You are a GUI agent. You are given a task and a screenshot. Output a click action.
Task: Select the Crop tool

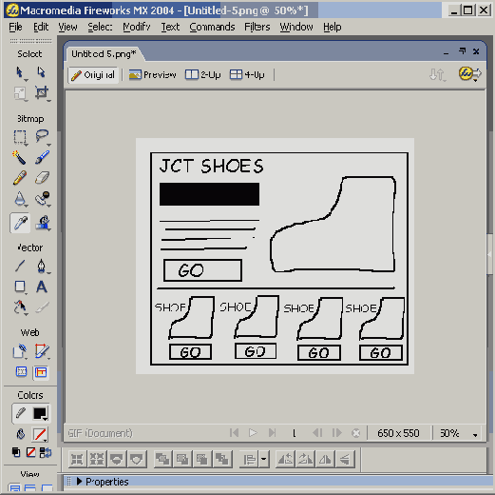pyautogui.click(x=42, y=93)
